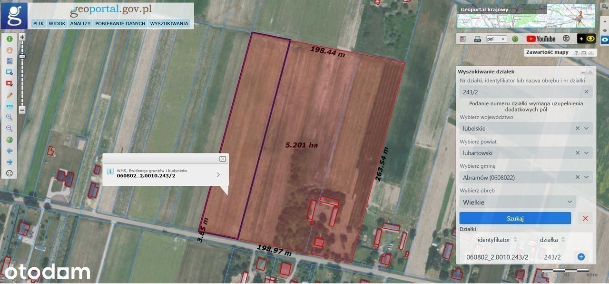Click blue plus beside parcel 243/2

coord(581,257)
